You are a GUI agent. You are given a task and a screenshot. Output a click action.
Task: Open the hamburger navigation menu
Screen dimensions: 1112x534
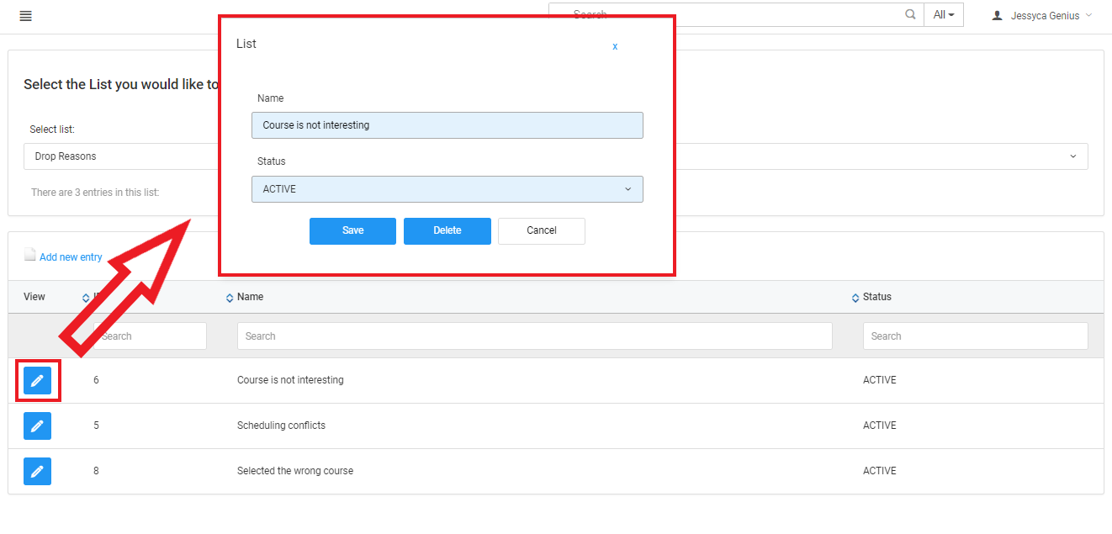25,16
